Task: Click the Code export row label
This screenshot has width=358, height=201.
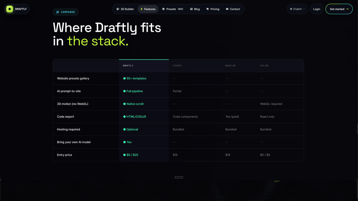Action: pyautogui.click(x=65, y=117)
